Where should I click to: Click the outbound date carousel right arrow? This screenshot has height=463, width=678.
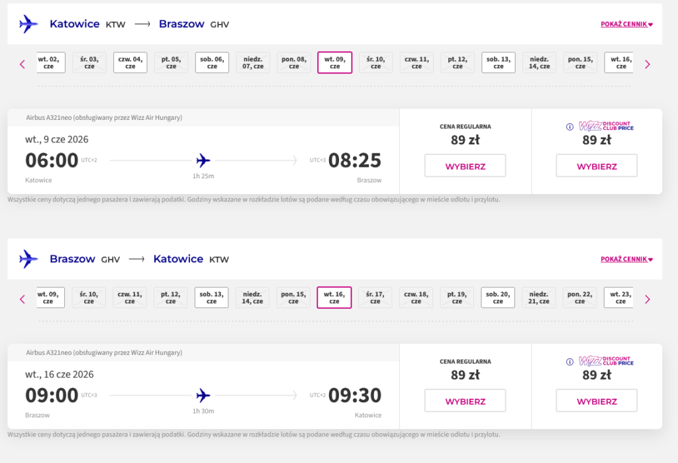click(648, 64)
